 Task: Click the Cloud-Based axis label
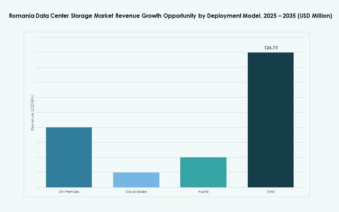[x=136, y=192]
